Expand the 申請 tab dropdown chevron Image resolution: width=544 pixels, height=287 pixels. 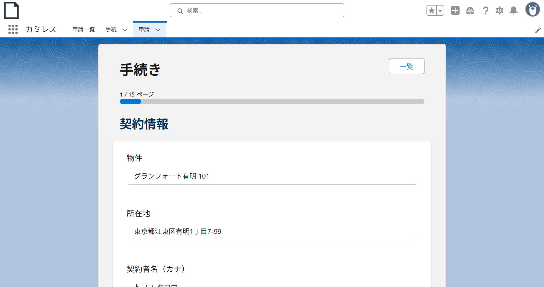[x=158, y=30]
